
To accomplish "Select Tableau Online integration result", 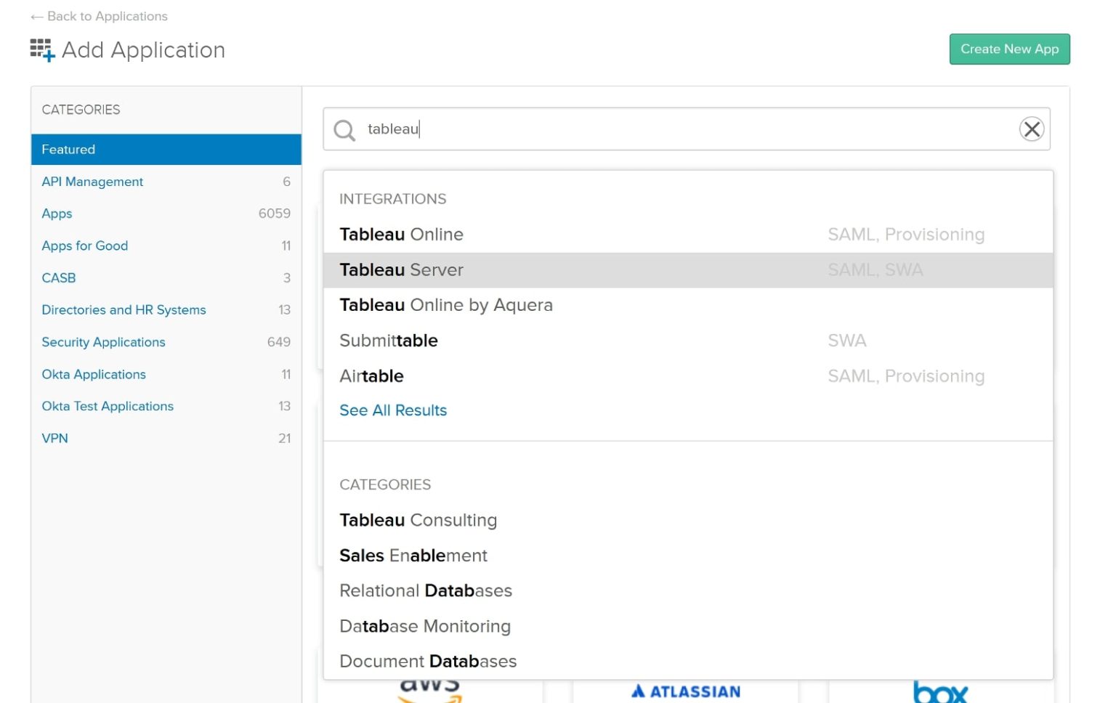I will pyautogui.click(x=401, y=235).
